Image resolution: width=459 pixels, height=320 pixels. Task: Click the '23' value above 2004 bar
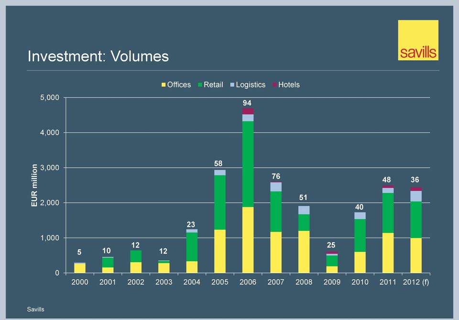tap(191, 224)
